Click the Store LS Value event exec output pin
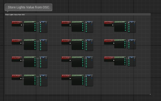Image resolution: width=161 pixels, height=101 pixels. pyautogui.click(x=70, y=25)
